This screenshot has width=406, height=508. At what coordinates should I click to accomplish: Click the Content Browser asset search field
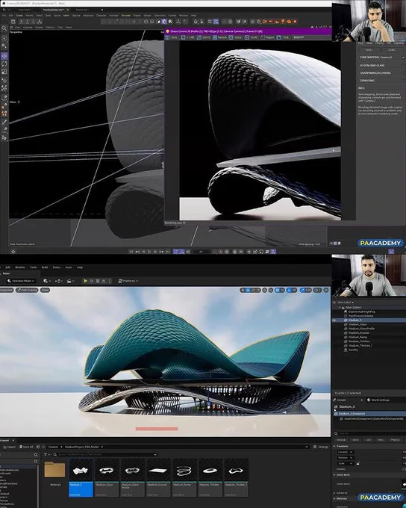pyautogui.click(x=107, y=454)
